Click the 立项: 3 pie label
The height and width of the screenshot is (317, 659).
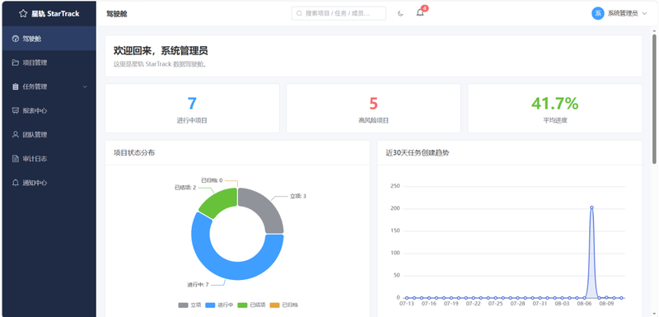(298, 196)
